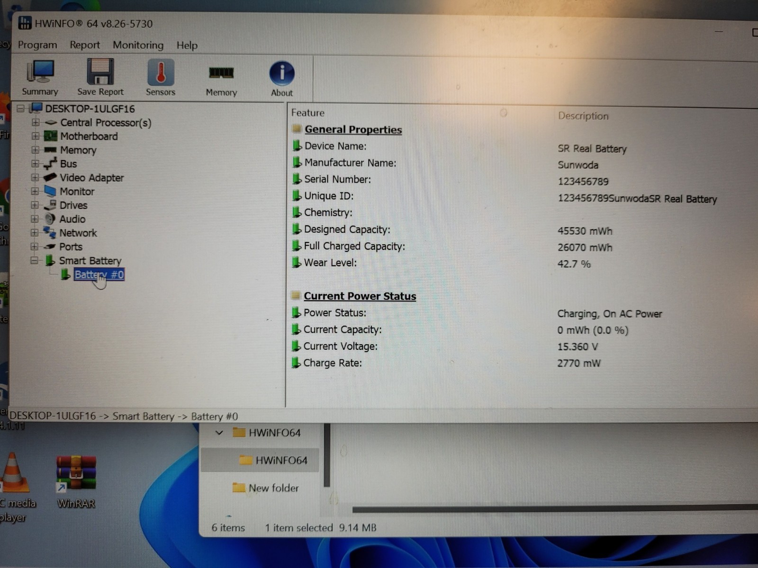Click the Battery #0 icon
The image size is (758, 568).
pos(66,275)
